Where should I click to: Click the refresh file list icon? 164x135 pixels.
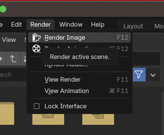click(x=24, y=59)
